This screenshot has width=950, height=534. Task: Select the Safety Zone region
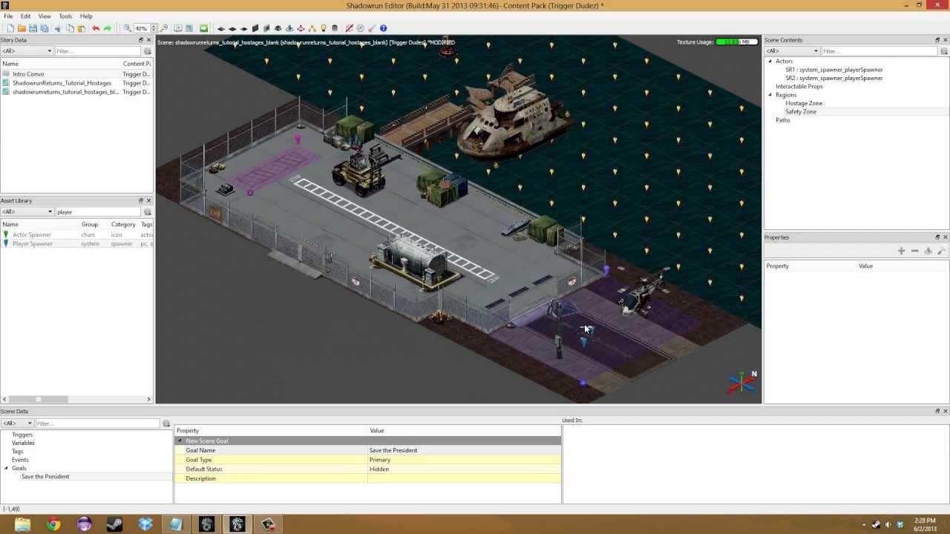801,111
